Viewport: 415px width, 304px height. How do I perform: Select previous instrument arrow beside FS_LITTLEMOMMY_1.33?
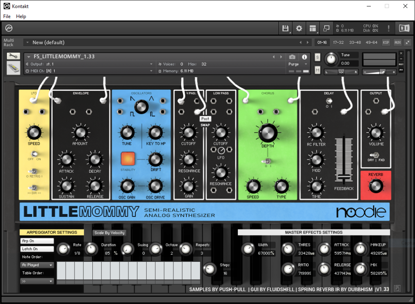pyautogui.click(x=274, y=57)
